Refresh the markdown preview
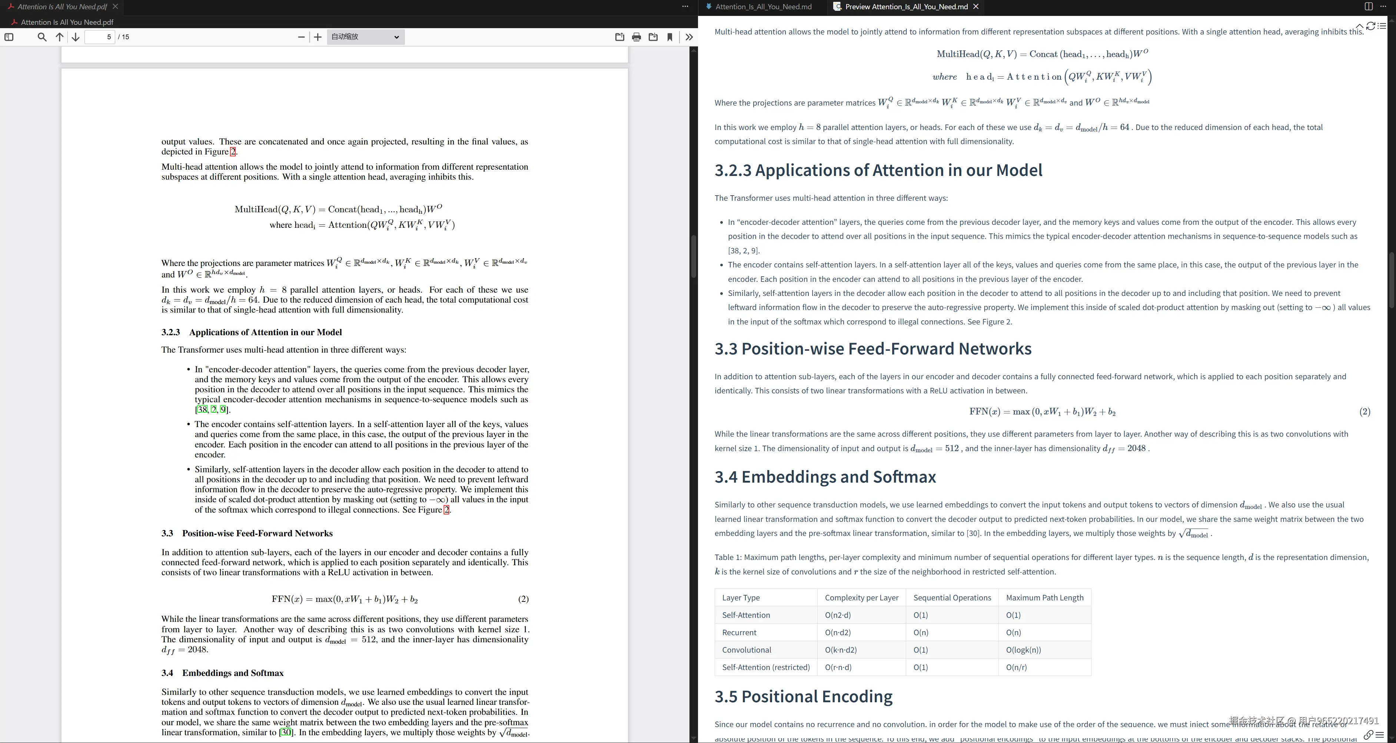This screenshot has height=743, width=1396. point(1370,26)
